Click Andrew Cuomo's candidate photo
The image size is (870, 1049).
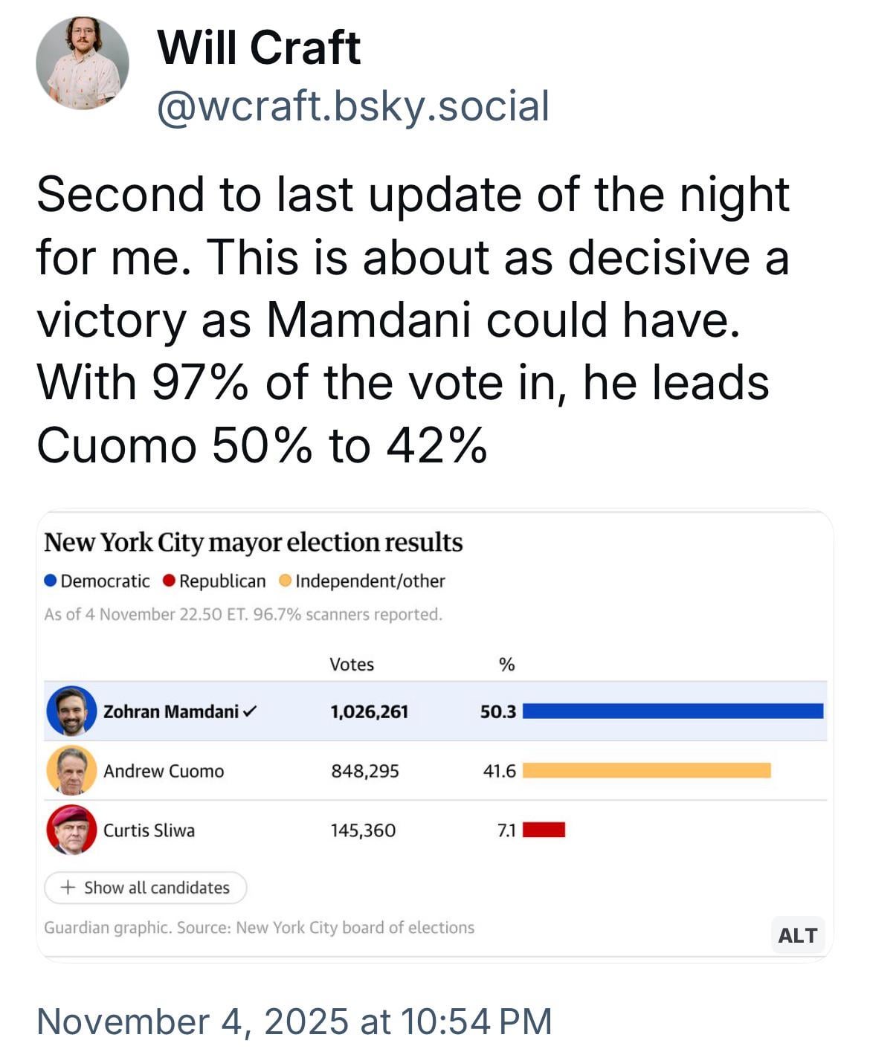pyautogui.click(x=71, y=771)
